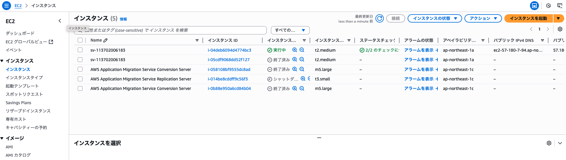The image size is (566, 160).
Task: Focus the instance search field
Action: tap(170, 30)
